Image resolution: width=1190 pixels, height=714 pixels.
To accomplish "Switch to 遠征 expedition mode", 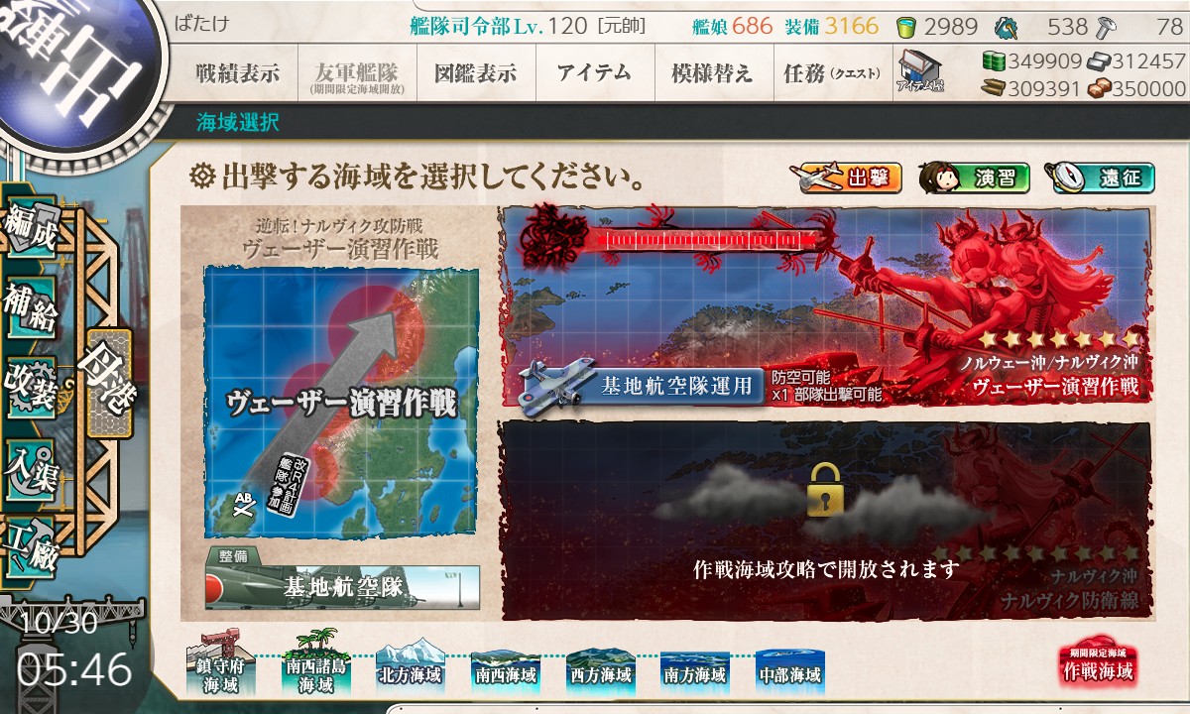I will [x=1099, y=178].
